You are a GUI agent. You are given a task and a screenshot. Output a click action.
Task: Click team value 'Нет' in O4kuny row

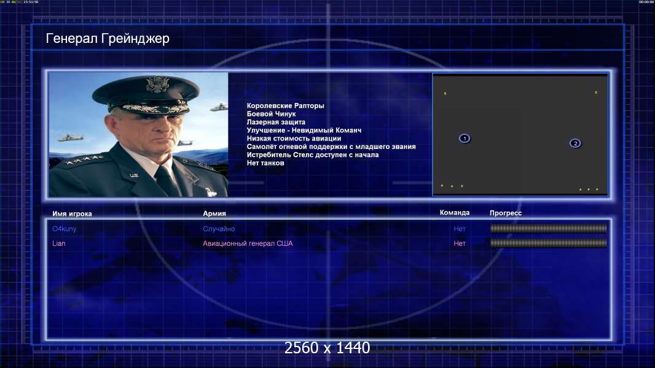click(460, 229)
